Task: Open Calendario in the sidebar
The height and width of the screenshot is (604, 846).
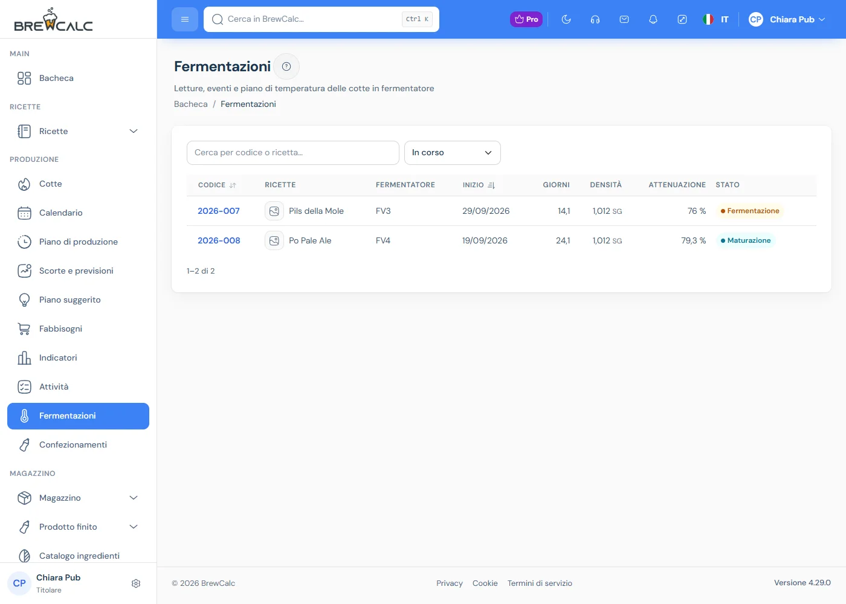Action: click(x=78, y=213)
